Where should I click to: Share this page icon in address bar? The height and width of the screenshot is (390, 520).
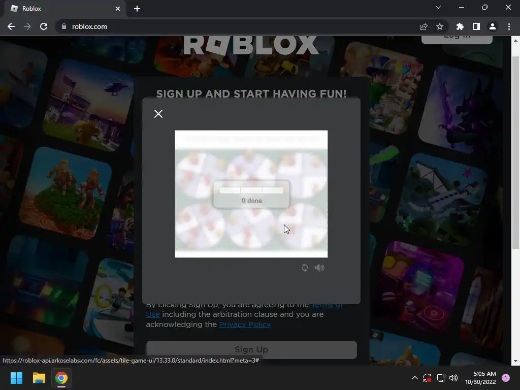(x=424, y=26)
